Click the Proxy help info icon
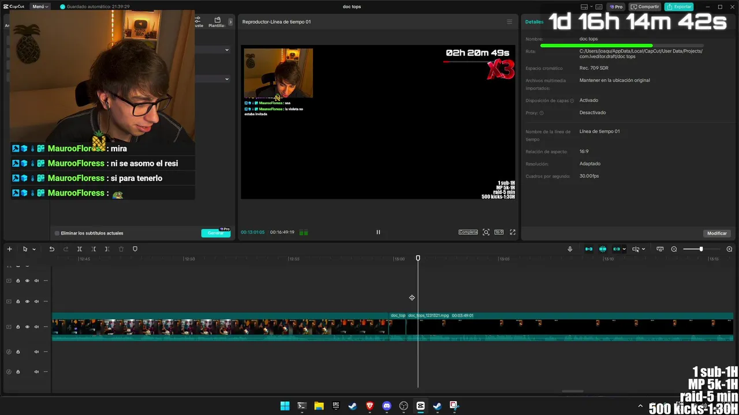Screen dimensions: 739x415 542,113
